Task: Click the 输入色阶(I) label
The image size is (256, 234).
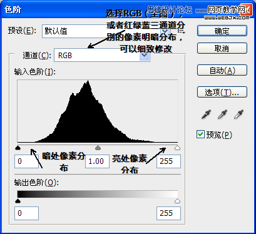Action: (x=35, y=72)
